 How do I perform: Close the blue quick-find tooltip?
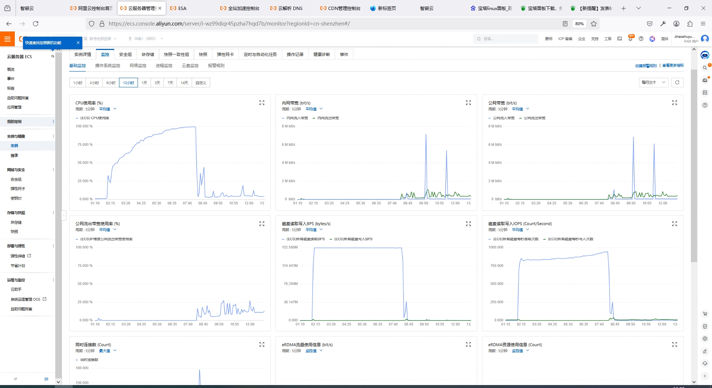pos(78,43)
